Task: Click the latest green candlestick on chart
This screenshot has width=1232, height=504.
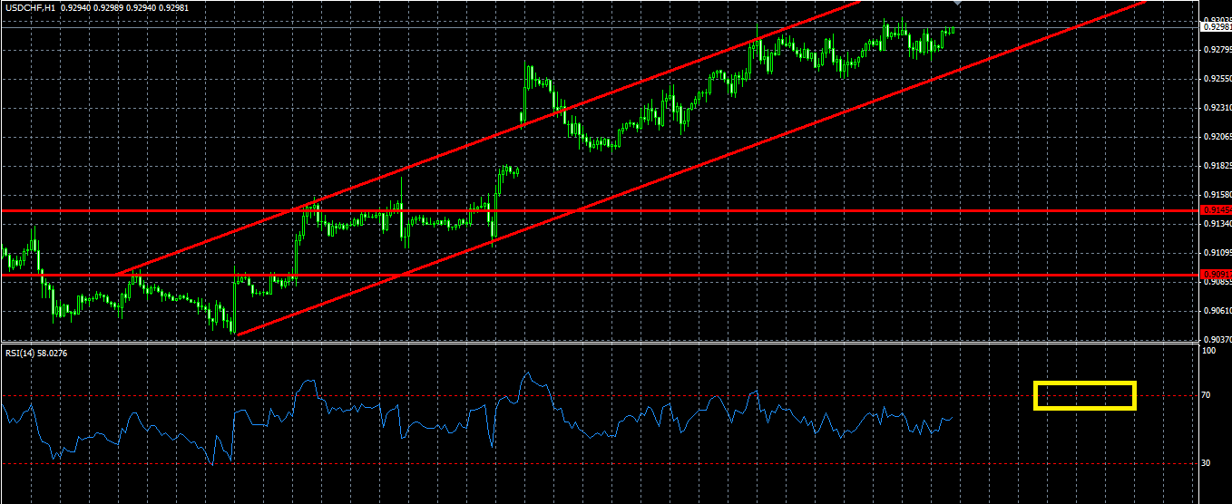Action: [952, 30]
